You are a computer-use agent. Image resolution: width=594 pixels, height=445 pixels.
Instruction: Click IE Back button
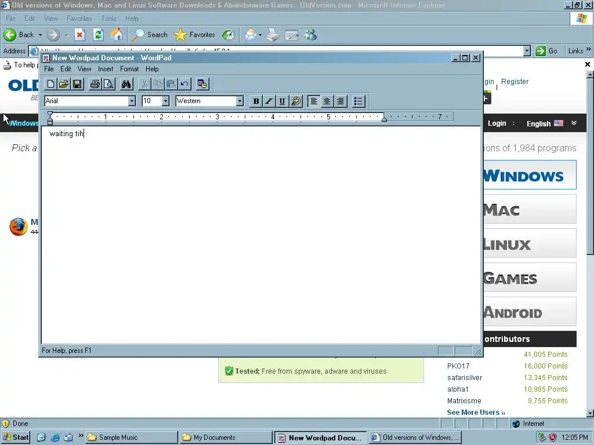point(19,35)
